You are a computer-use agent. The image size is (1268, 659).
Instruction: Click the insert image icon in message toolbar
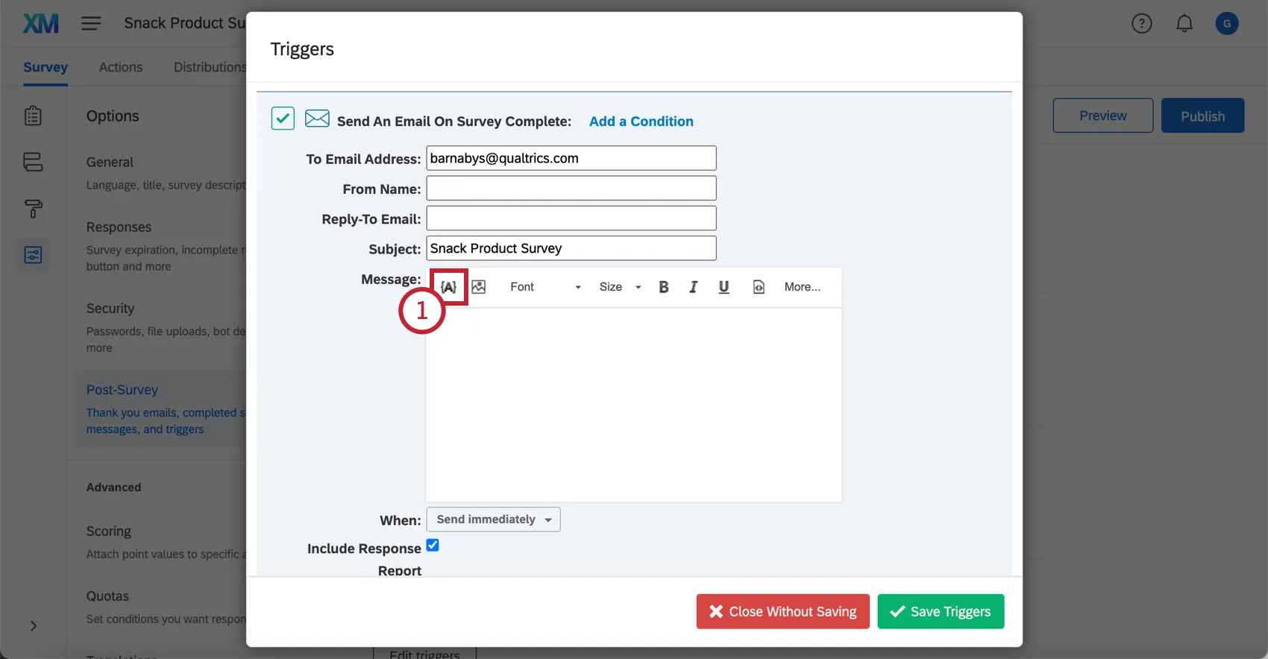479,287
